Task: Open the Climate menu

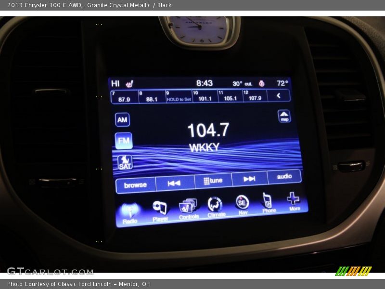Action: pos(216,207)
